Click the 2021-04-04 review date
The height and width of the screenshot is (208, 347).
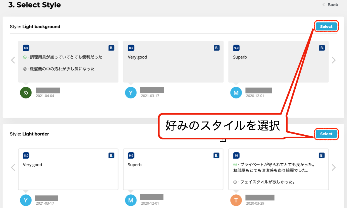45,96
